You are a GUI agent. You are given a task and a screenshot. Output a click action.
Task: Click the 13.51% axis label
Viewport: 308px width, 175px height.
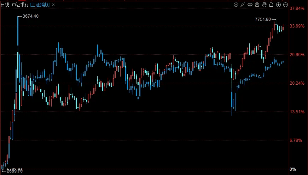[x=297, y=112]
